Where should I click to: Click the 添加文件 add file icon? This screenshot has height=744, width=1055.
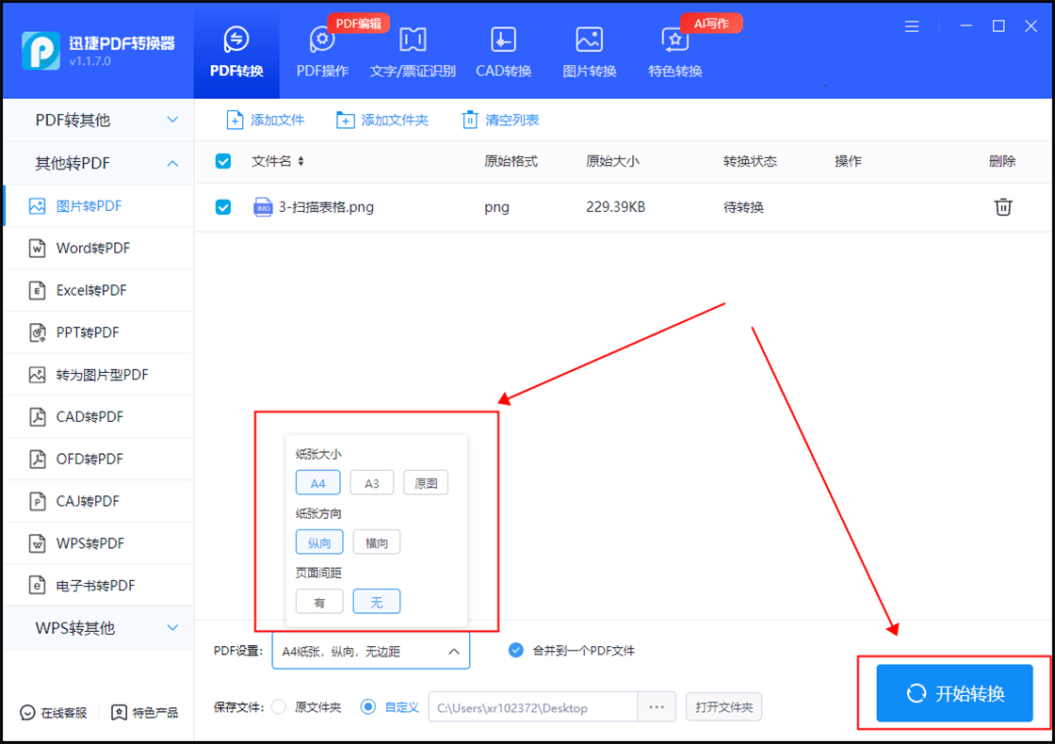pyautogui.click(x=234, y=120)
